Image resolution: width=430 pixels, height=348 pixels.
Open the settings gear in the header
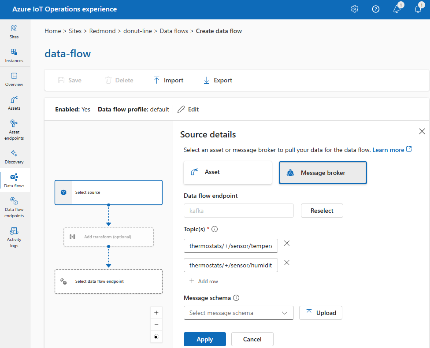coord(355,9)
